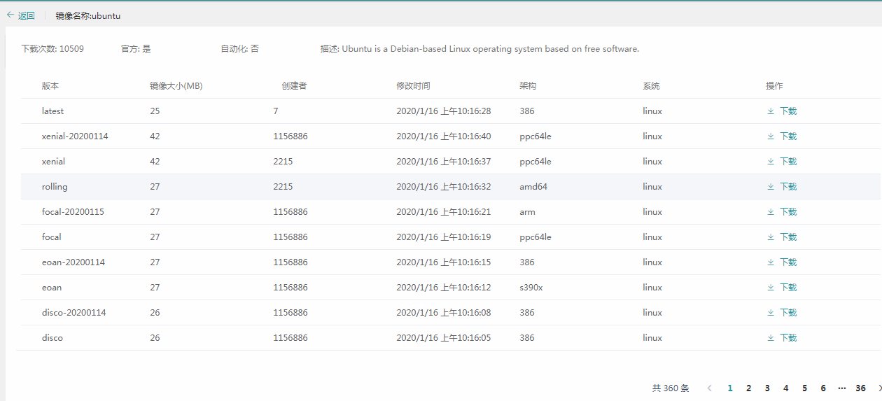Select pagination page 6
Image resolution: width=882 pixels, height=401 pixels.
[823, 388]
